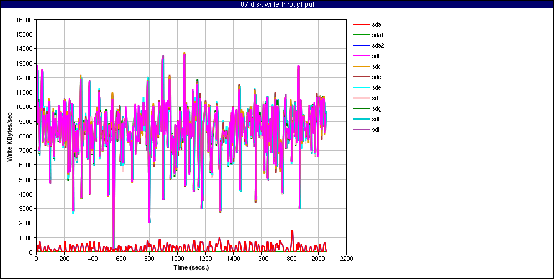The width and height of the screenshot is (554, 279).
Task: Select the sdg legend label
Action: (x=376, y=108)
